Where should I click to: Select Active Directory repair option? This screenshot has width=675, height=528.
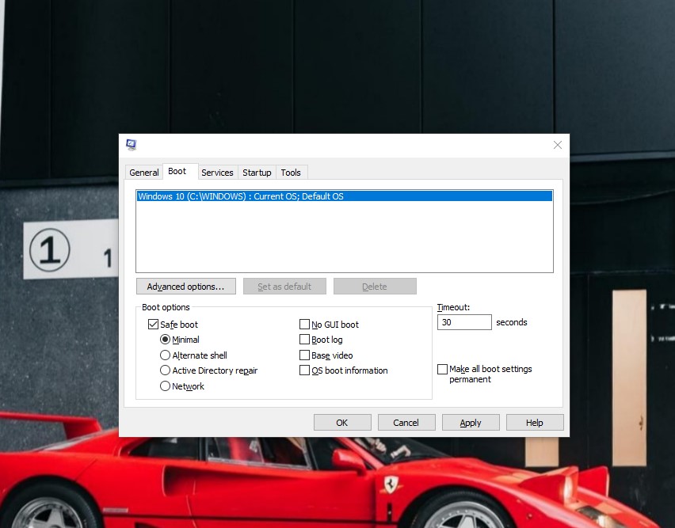165,370
